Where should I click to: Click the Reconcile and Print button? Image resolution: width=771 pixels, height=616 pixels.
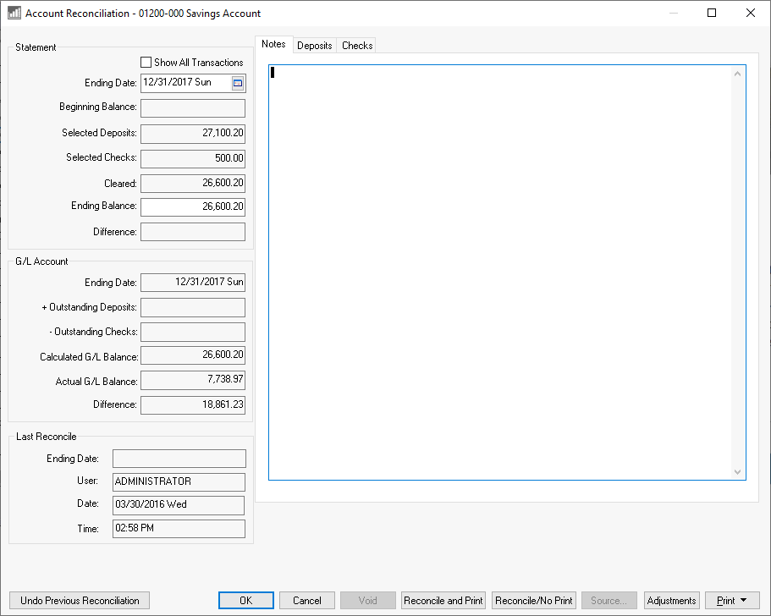point(443,600)
